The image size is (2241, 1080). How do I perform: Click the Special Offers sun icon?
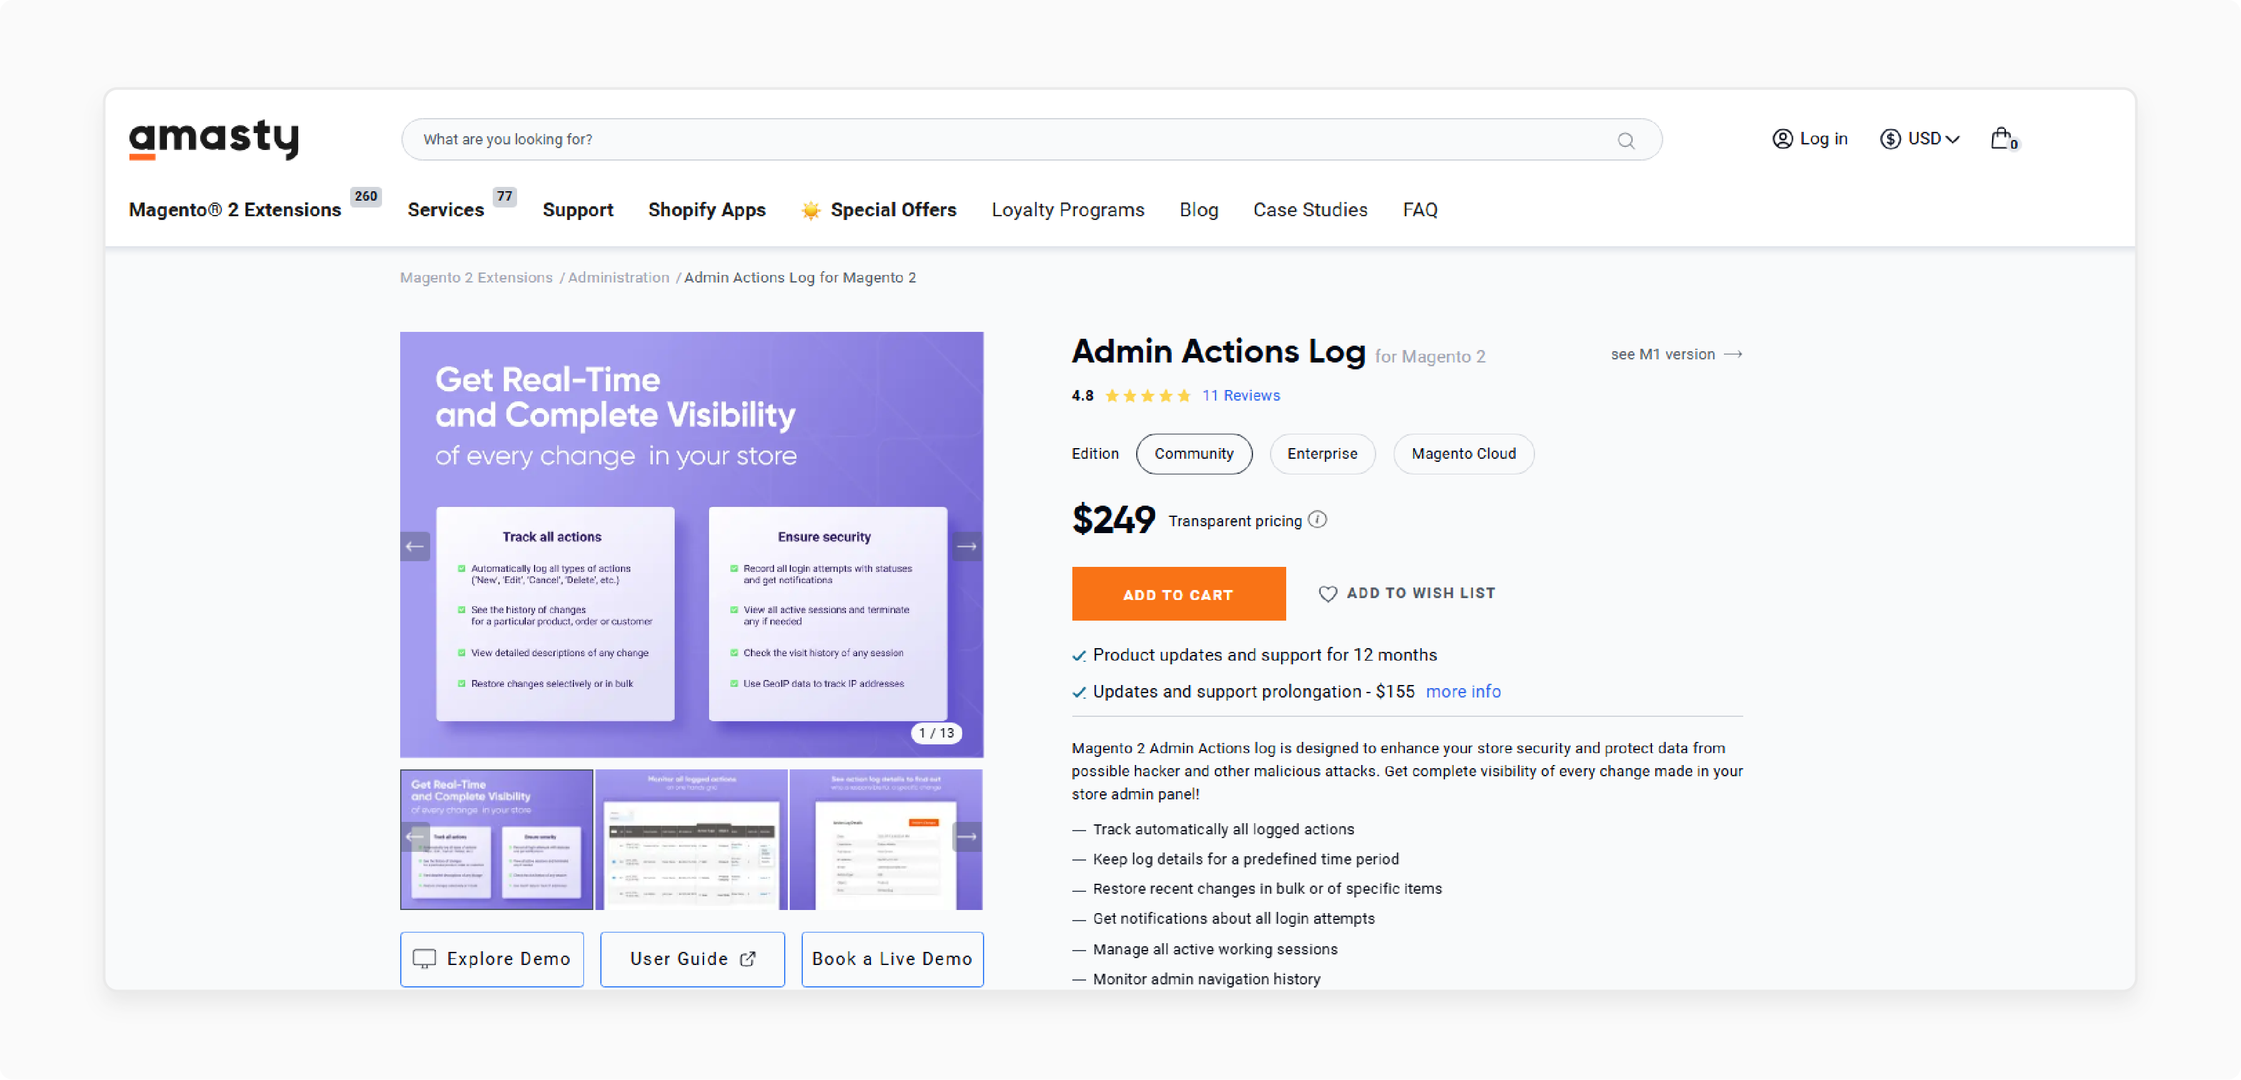coord(810,209)
